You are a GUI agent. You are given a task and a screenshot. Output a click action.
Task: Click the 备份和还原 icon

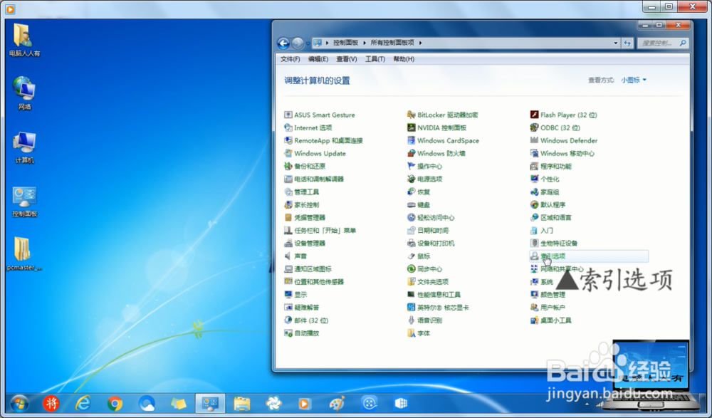pos(288,167)
